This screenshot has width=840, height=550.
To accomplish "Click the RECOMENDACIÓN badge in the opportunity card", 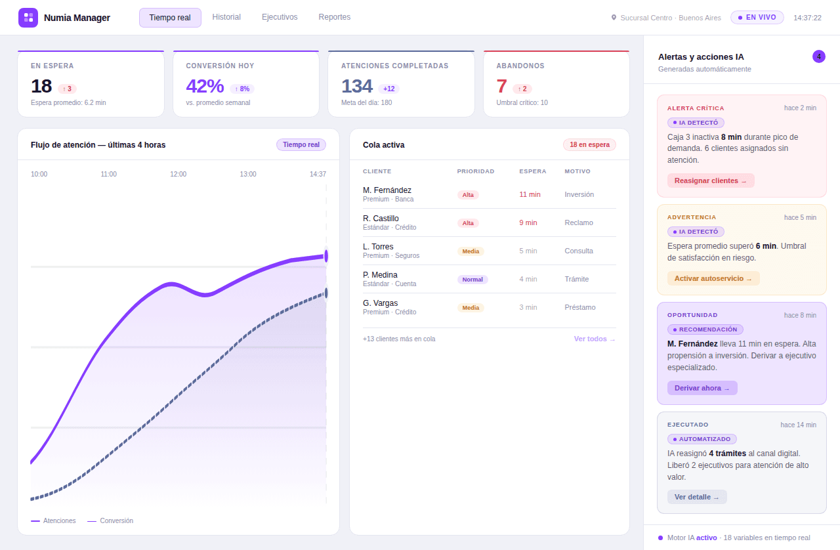I will click(x=705, y=329).
